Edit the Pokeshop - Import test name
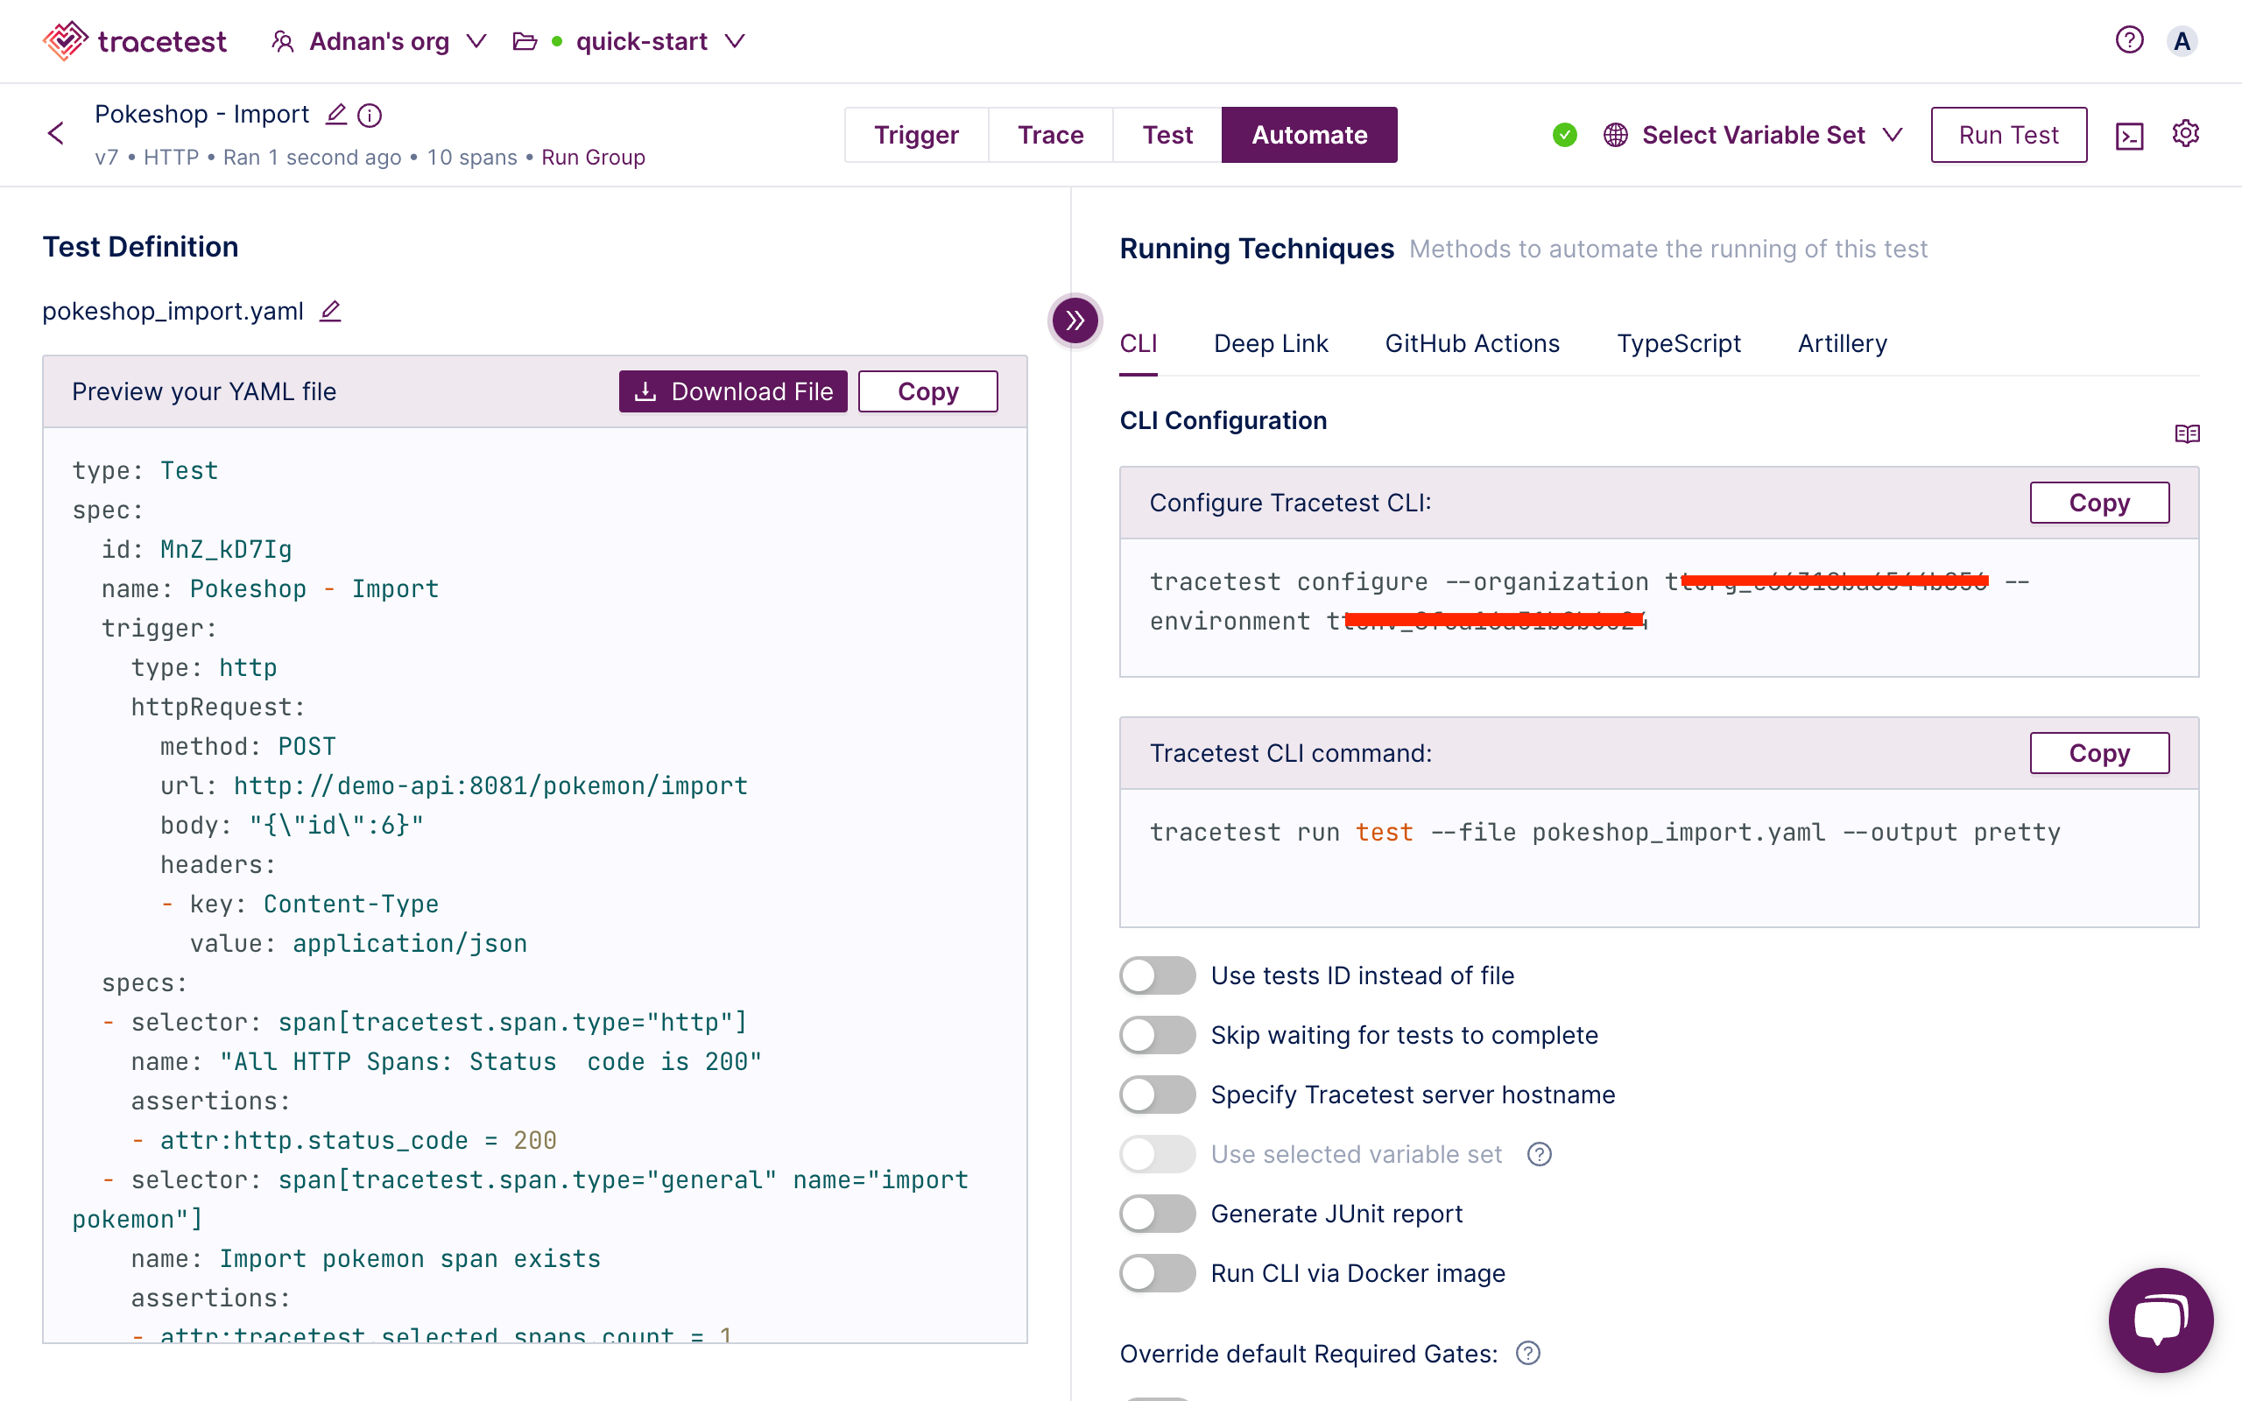This screenshot has height=1401, width=2242. [x=336, y=114]
